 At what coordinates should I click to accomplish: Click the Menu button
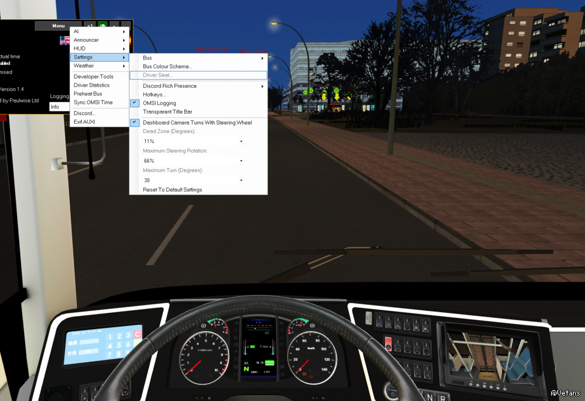click(58, 26)
